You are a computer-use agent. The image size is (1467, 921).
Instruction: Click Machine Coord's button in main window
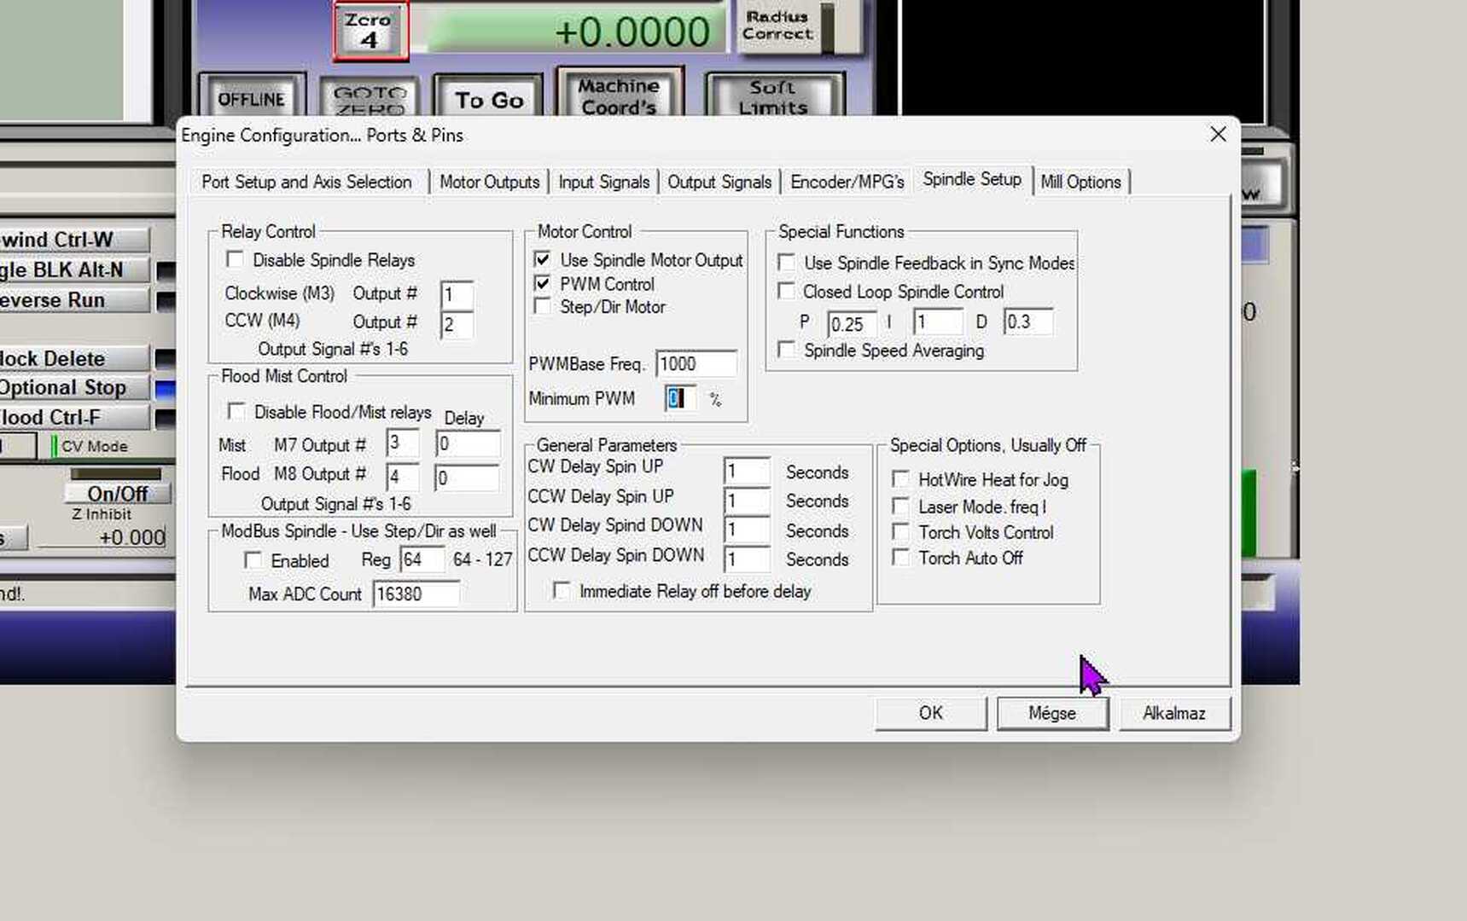coord(619,92)
